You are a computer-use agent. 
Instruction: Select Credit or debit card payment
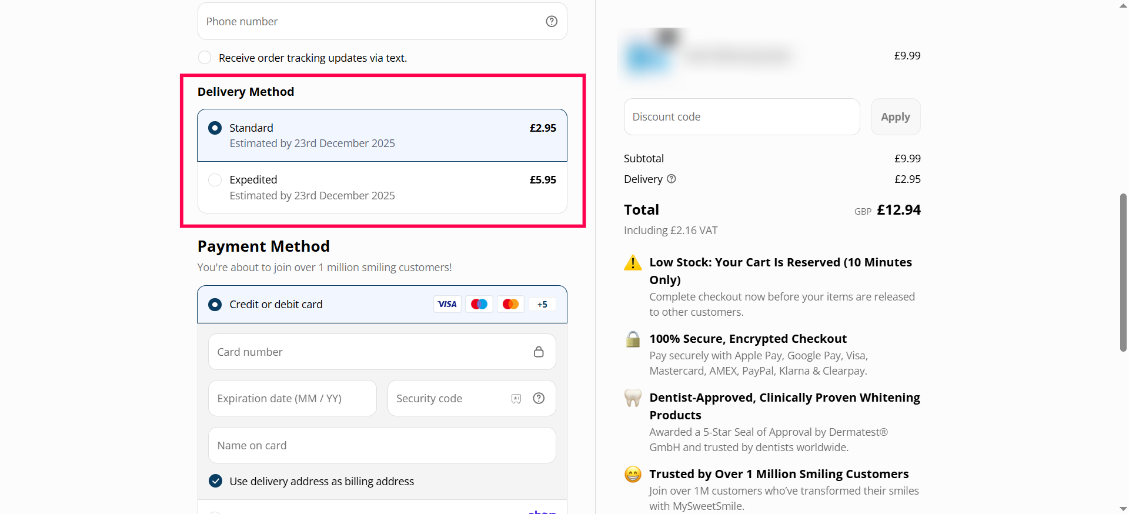[x=215, y=305]
